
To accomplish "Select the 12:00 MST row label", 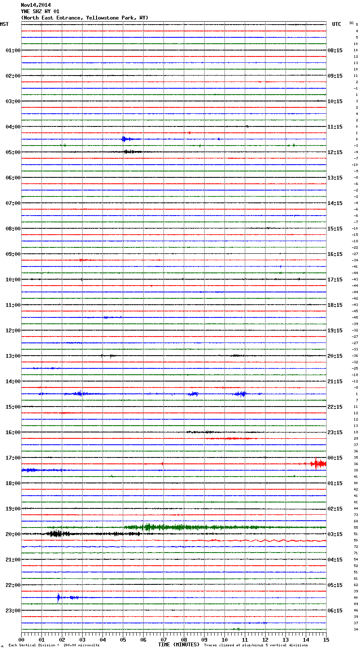I will (x=13, y=331).
